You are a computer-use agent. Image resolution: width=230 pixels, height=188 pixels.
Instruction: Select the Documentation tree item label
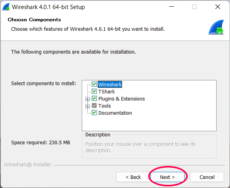pos(115,113)
